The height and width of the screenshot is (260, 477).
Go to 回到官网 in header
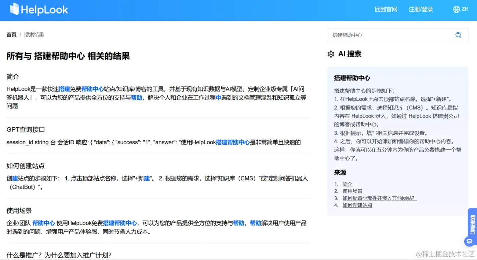point(386,10)
